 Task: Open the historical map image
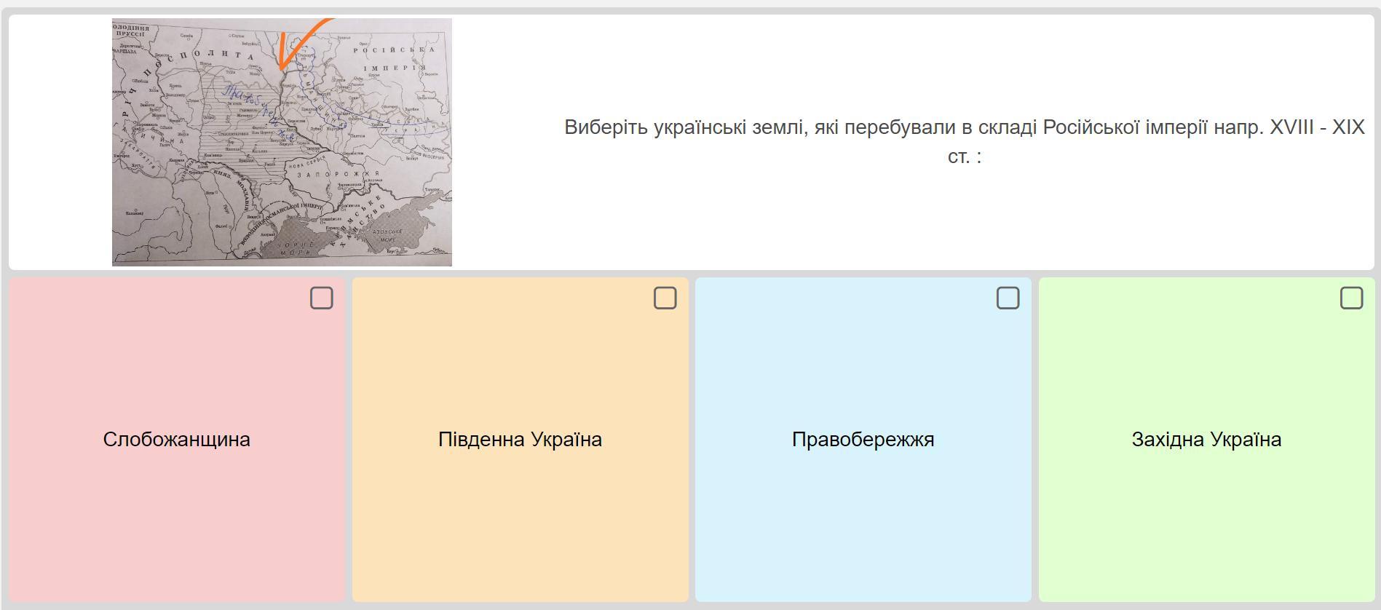pyautogui.click(x=282, y=142)
